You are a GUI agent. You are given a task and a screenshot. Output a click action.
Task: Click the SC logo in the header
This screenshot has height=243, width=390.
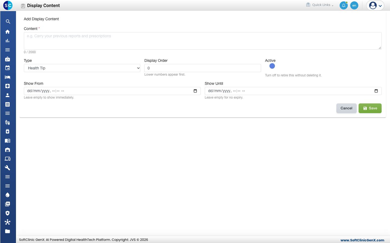coord(8,5)
